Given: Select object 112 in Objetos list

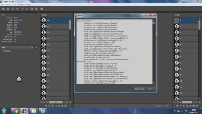Looking at the screenshot, I should click(x=55, y=93).
